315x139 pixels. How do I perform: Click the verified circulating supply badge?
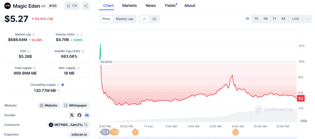pos(63,85)
